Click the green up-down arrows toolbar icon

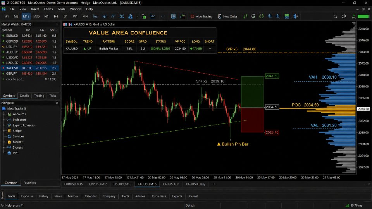[x=246, y=16]
